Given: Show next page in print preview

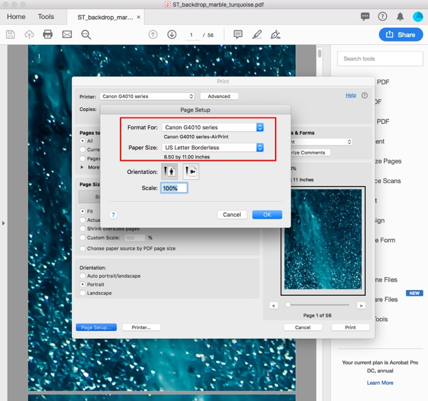Looking at the screenshot, I should click(x=361, y=306).
